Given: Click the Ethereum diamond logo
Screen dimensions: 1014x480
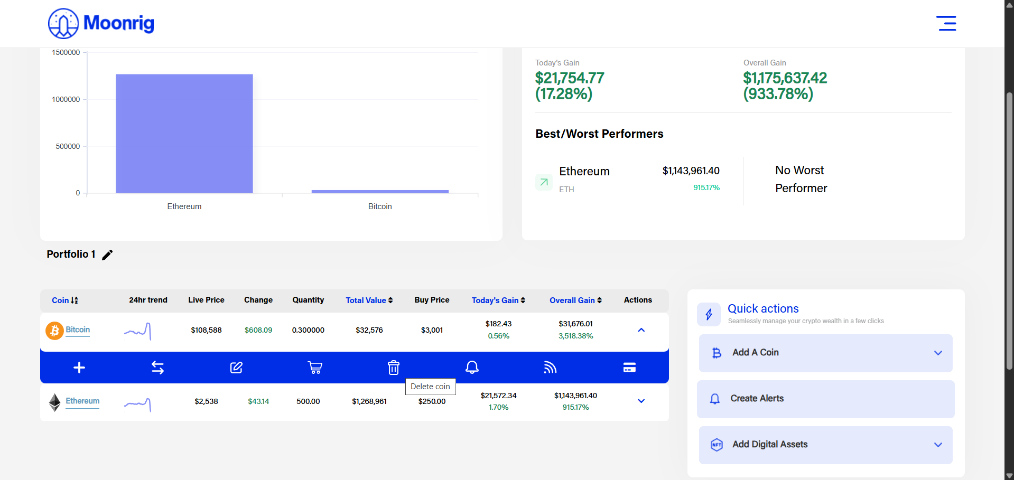Looking at the screenshot, I should 55,402.
